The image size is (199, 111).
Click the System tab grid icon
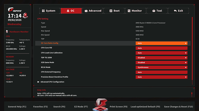pos(43,11)
